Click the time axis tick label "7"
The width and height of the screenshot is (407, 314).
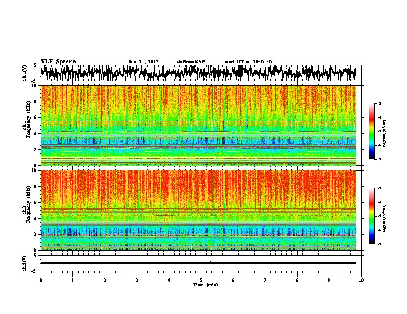pos(265,280)
